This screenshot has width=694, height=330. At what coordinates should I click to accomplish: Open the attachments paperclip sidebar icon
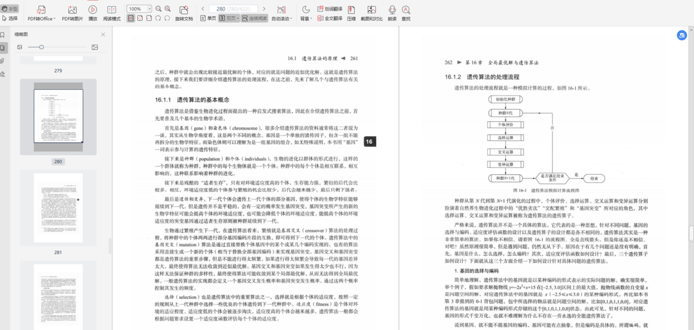pos(3,60)
